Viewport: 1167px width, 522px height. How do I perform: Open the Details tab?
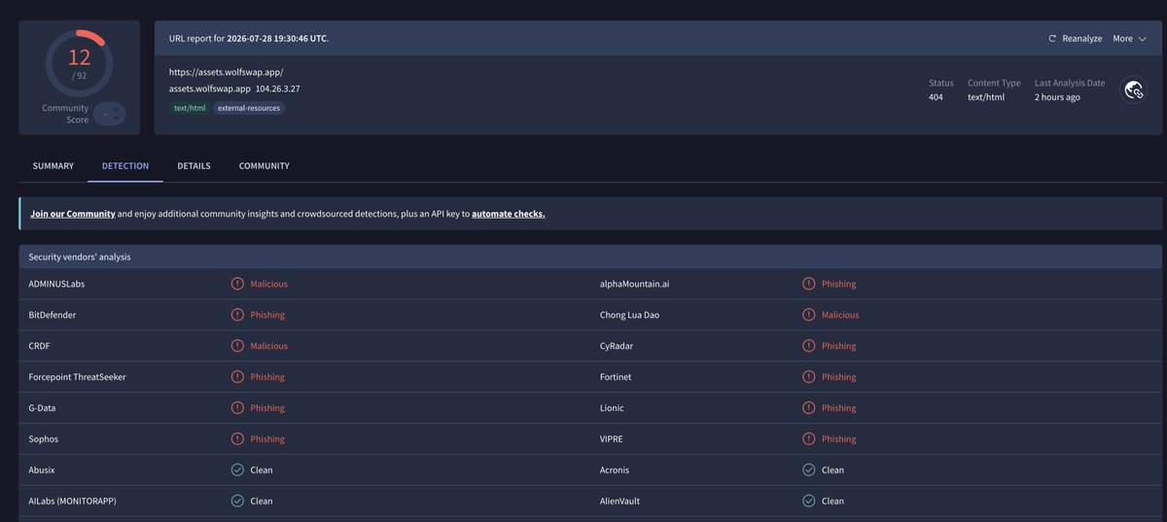(194, 166)
